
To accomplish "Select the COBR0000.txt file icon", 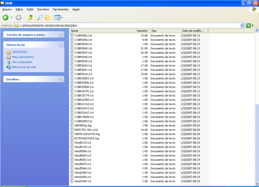I will 72,121.
